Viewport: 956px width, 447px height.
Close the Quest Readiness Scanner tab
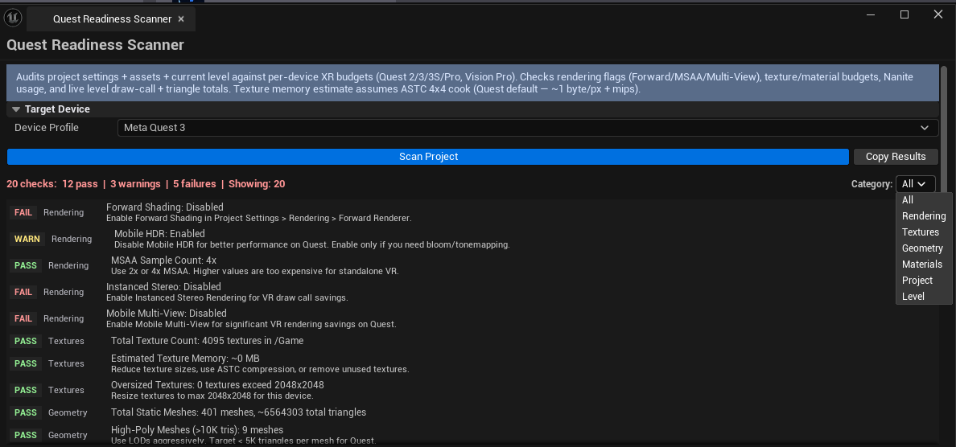pyautogui.click(x=180, y=18)
